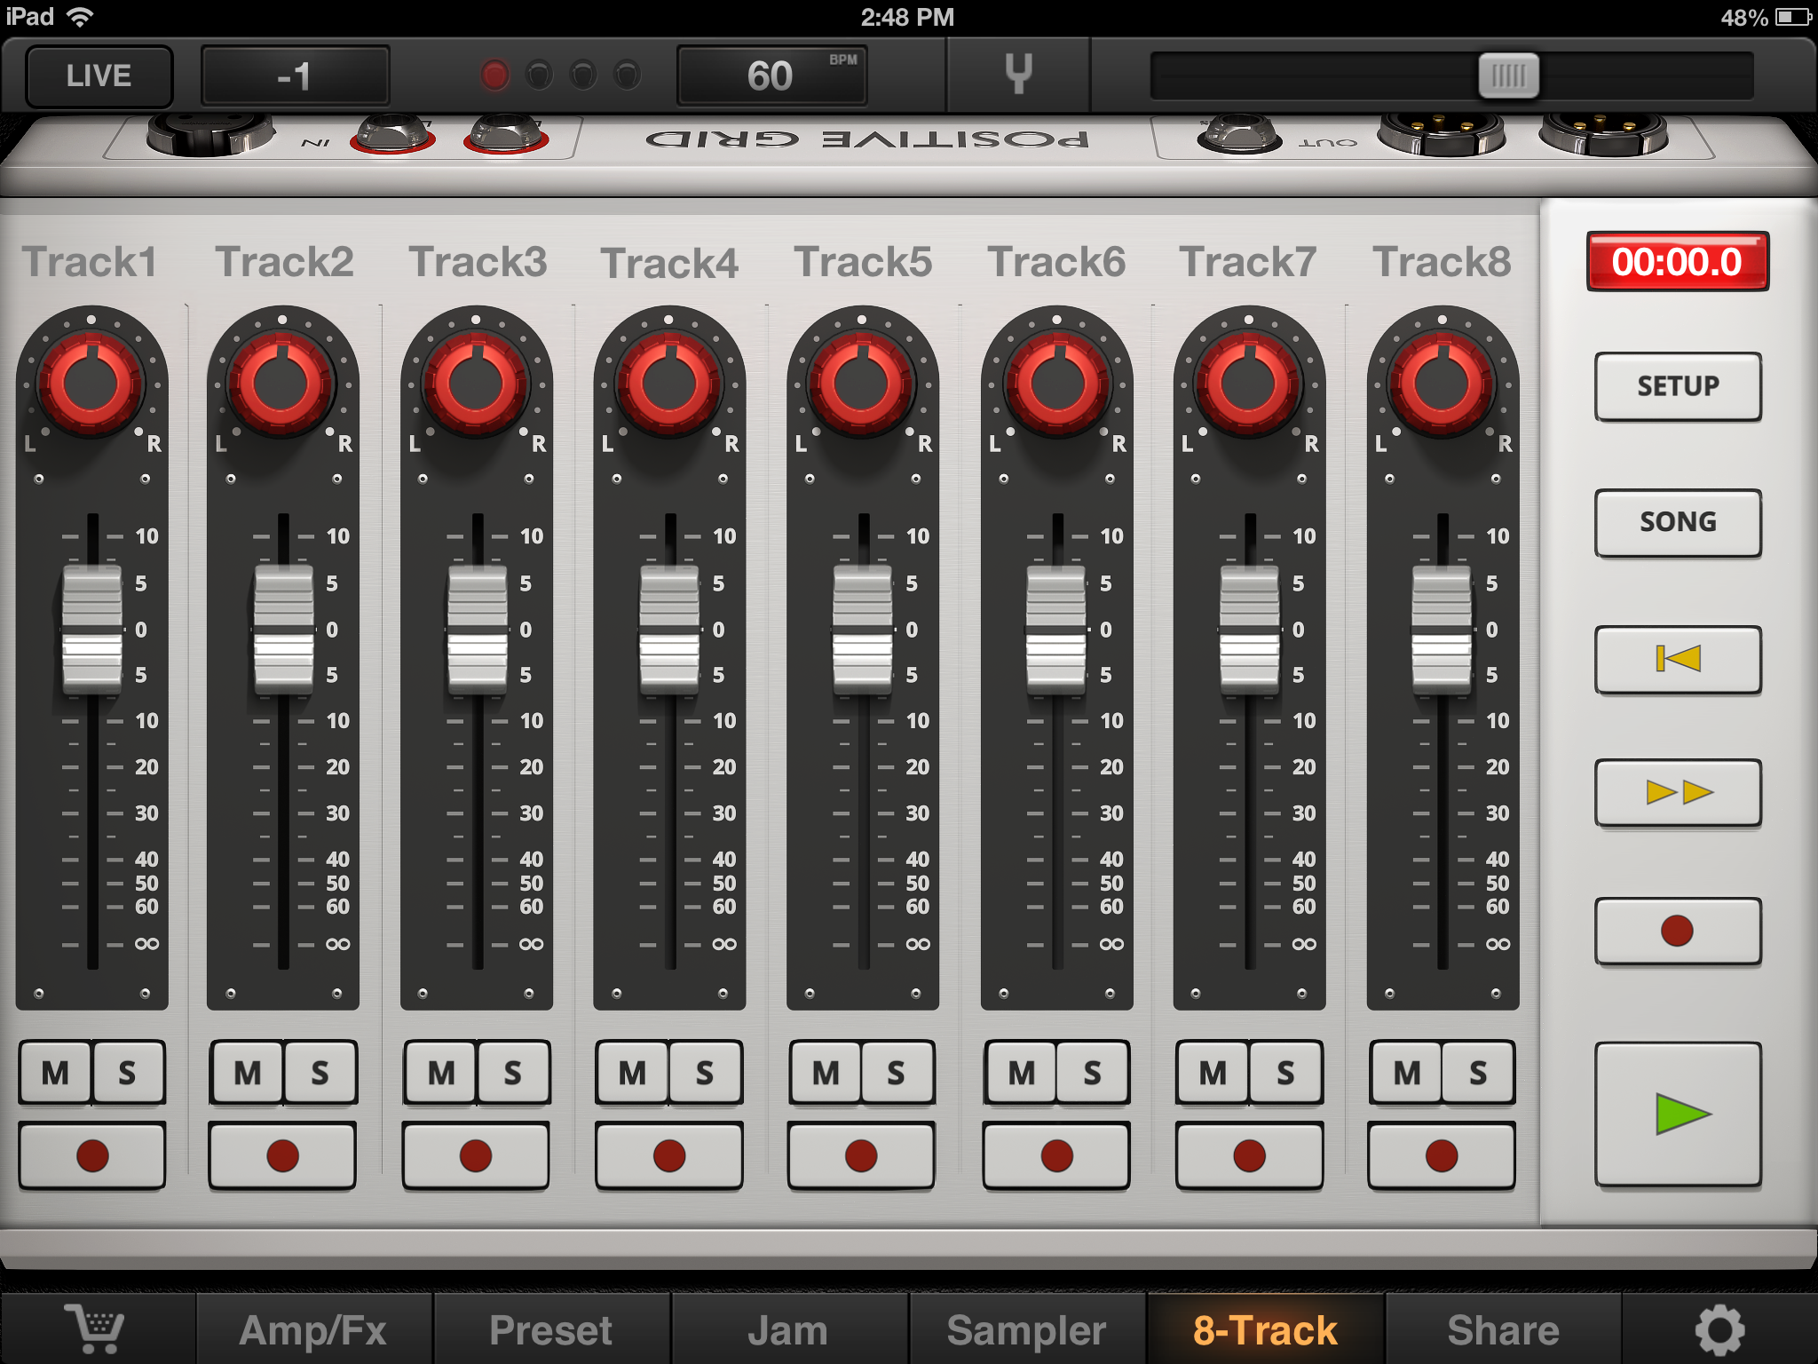The height and width of the screenshot is (1364, 1818).
Task: Click the Track2 pan knob
Action: point(282,384)
